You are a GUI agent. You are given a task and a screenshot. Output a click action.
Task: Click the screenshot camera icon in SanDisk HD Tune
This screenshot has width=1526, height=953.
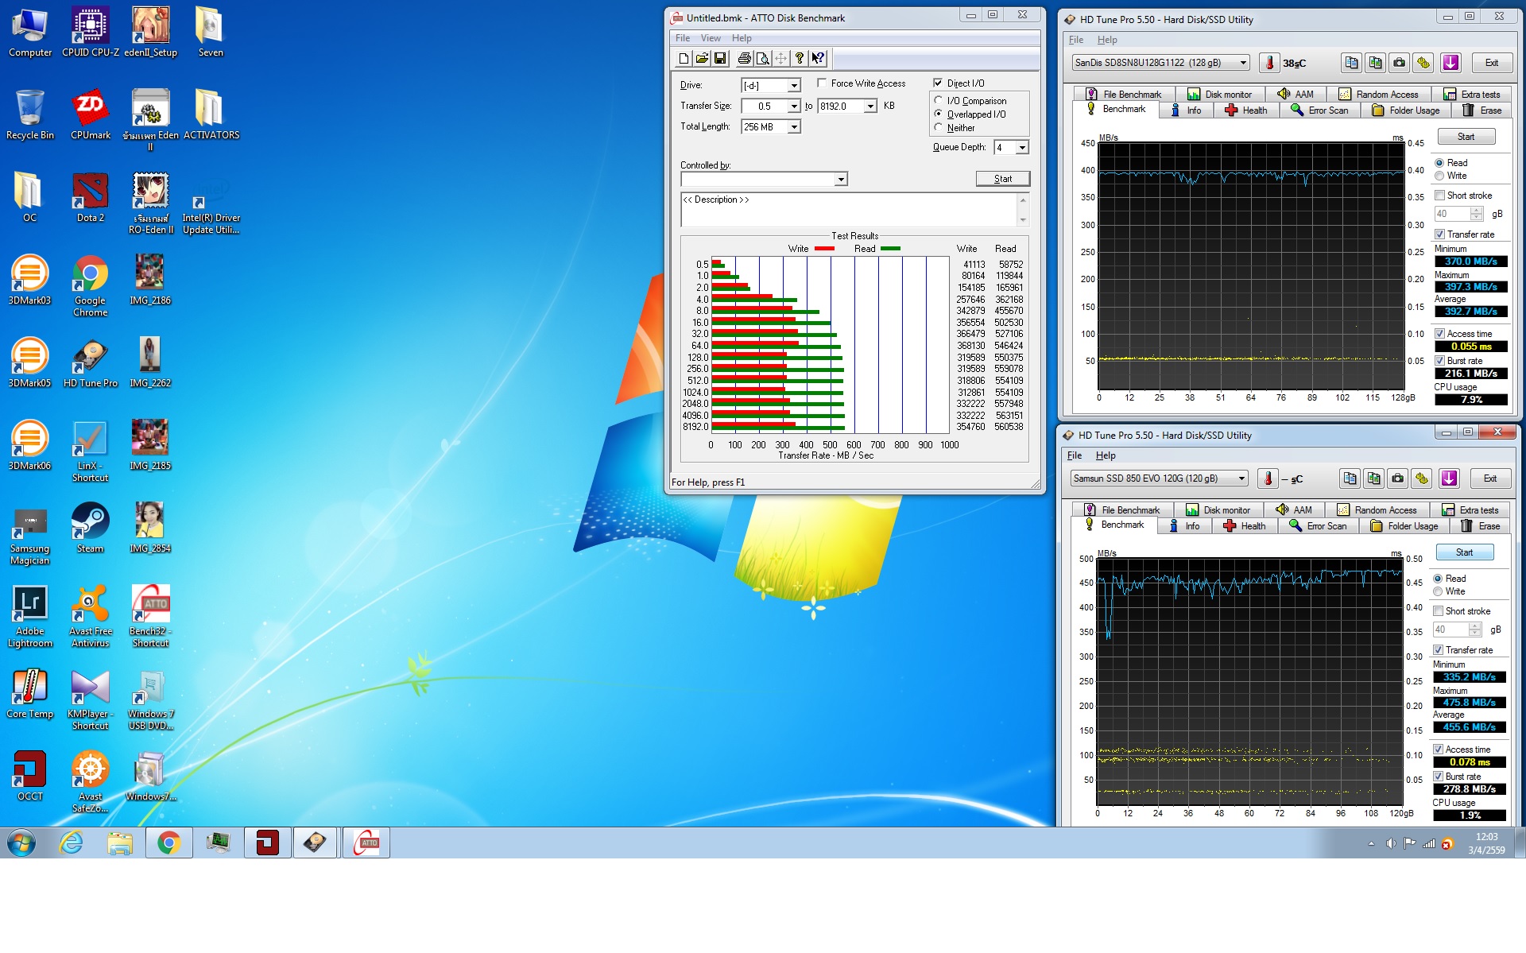click(x=1399, y=63)
